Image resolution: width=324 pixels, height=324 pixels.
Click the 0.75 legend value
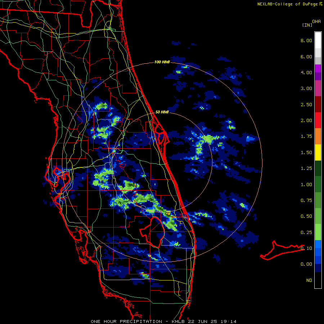pyautogui.click(x=306, y=201)
